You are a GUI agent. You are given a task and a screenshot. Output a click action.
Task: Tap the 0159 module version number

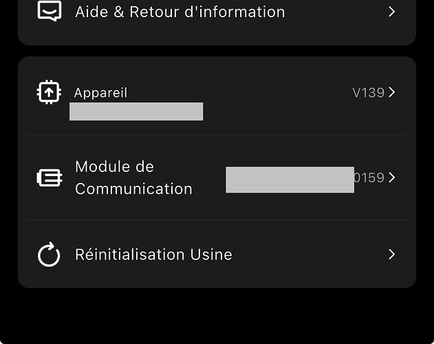[x=369, y=178]
